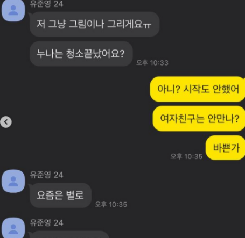Click the word 여자친구는 in yellow bubble
Screen dimensions: 245x238
182,118
